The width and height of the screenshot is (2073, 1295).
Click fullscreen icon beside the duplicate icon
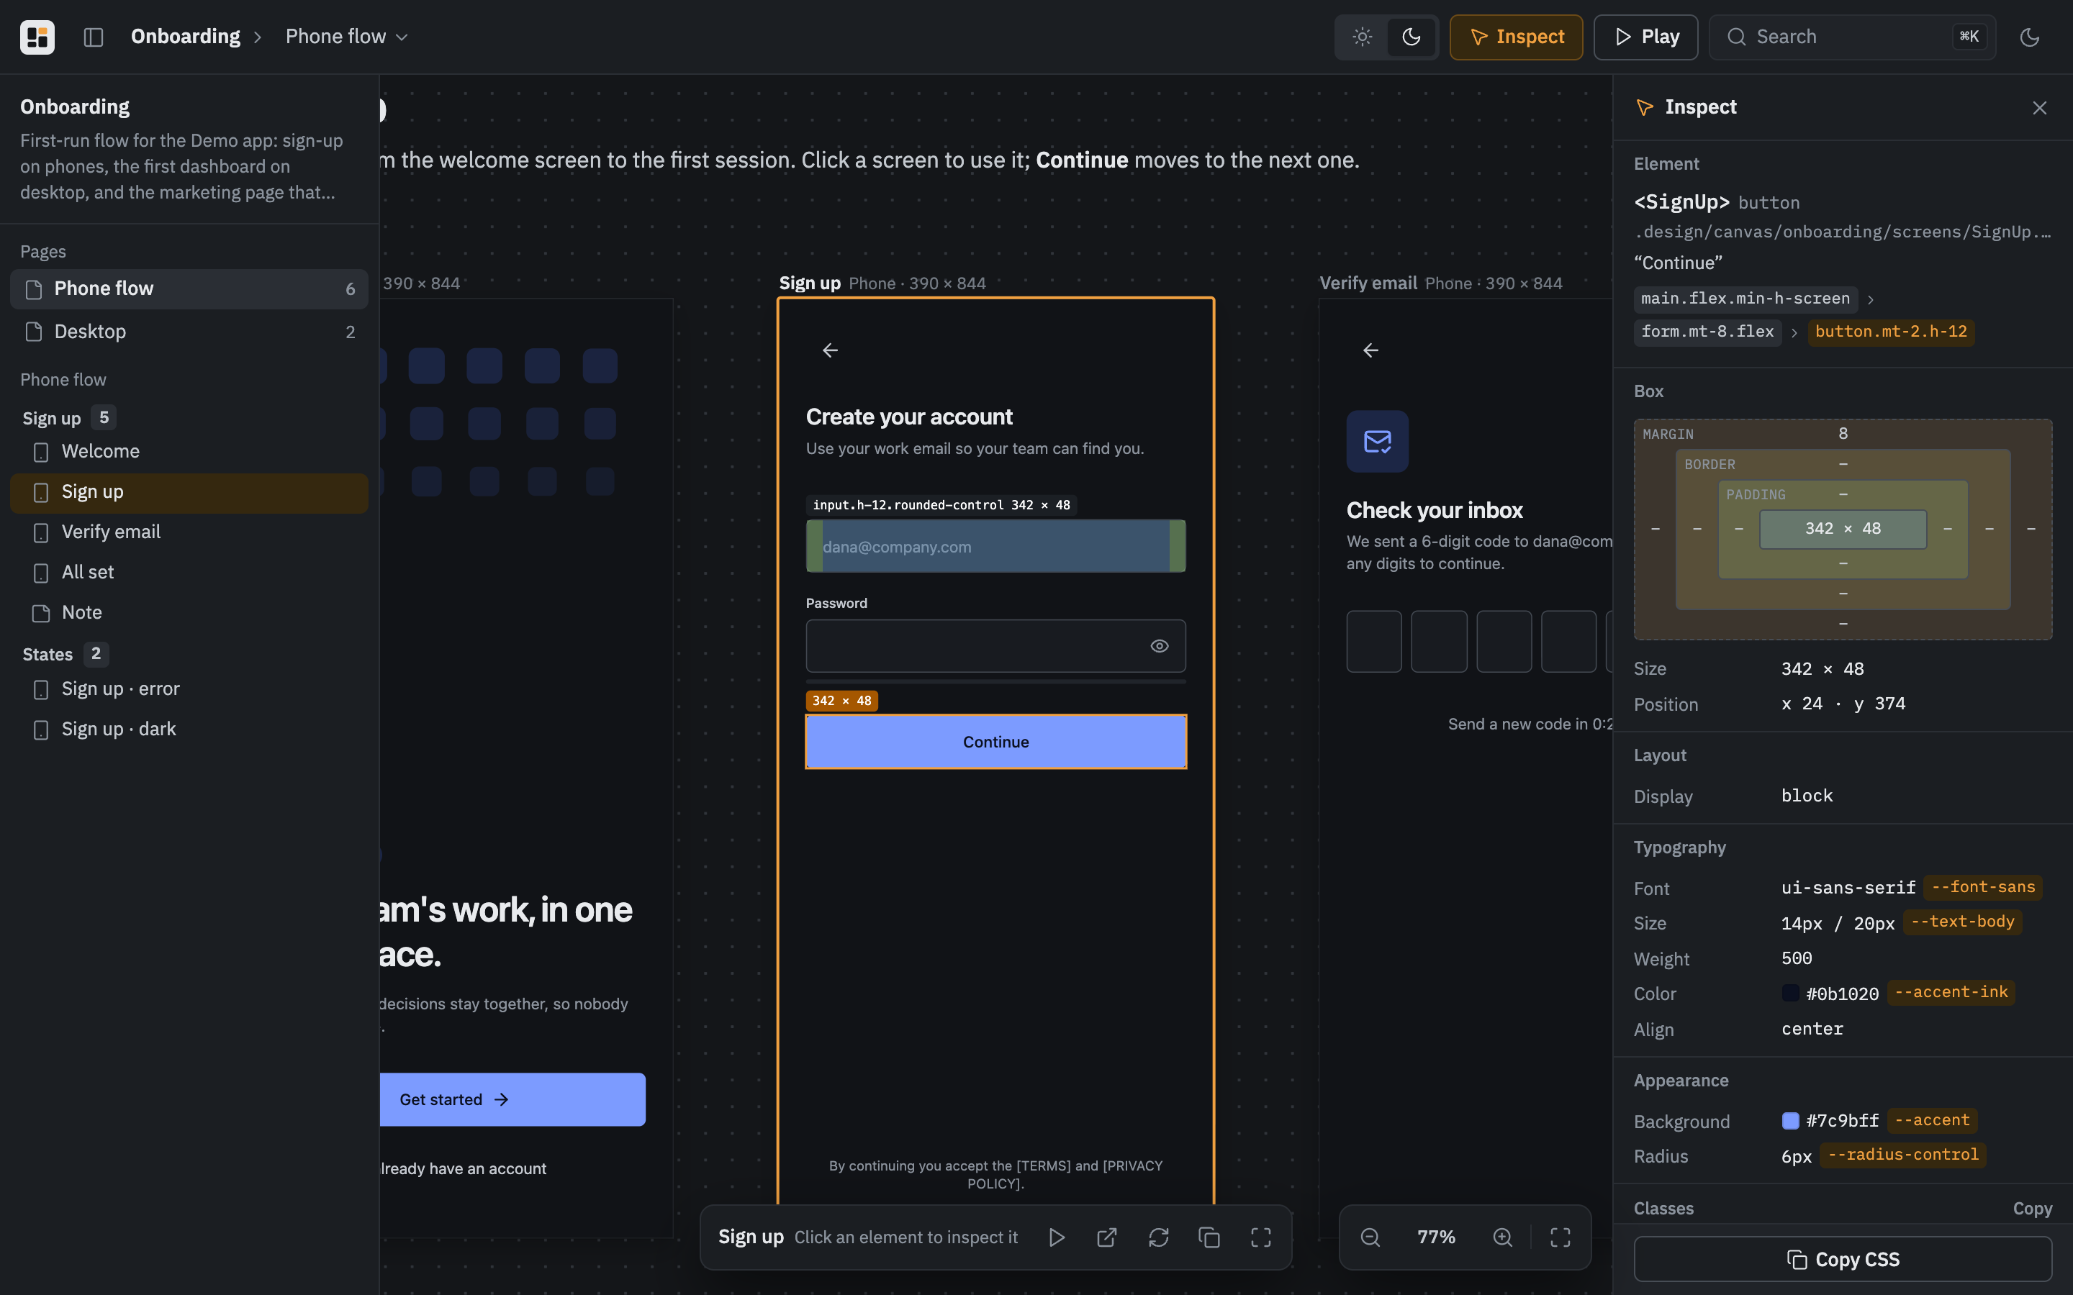1260,1237
